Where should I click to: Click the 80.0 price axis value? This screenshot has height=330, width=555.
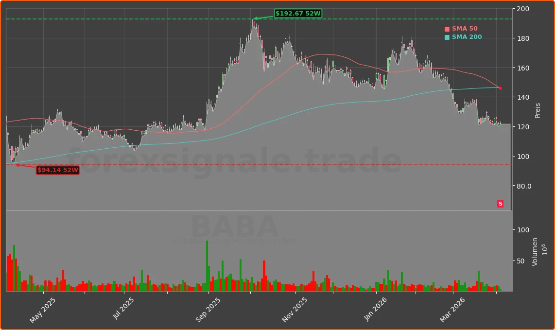click(524, 186)
